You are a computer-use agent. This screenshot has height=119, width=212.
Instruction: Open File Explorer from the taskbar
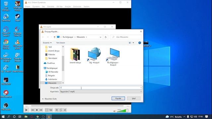click(x=26, y=117)
